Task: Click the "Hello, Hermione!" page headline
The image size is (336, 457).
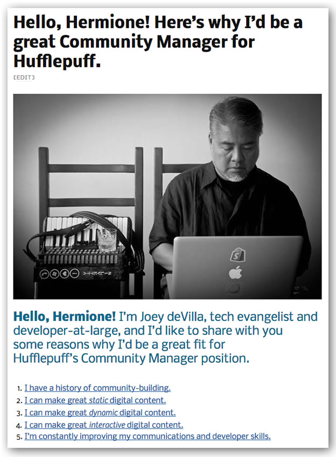Action: pos(158,41)
